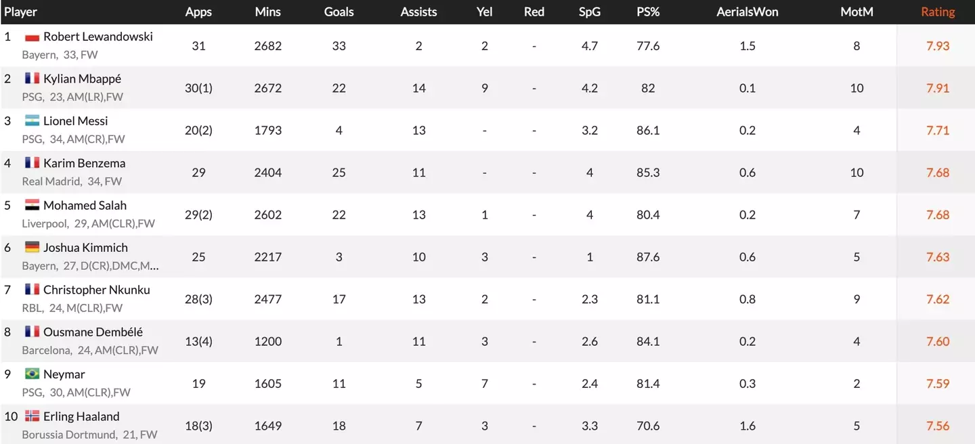Click the France flag next to Kylian Mbappé
Screen dimensions: 975x444
point(32,79)
